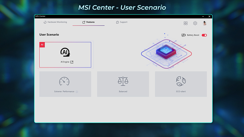Select the ECO-silent leaf icon
Viewport: 244px width, 137px height.
181,81
